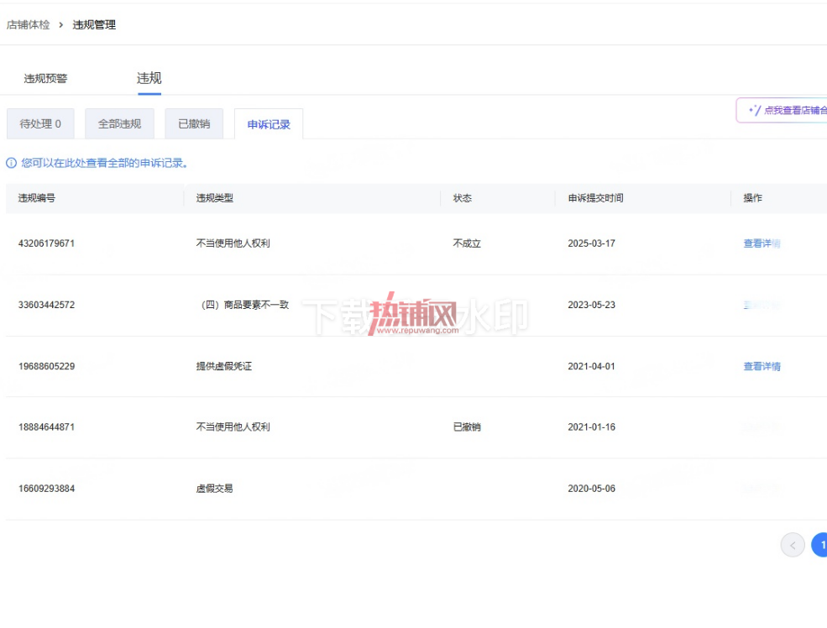This screenshot has height=628, width=827.
Task: Open 店铺体检 breadcrumb link
Action: click(x=28, y=25)
